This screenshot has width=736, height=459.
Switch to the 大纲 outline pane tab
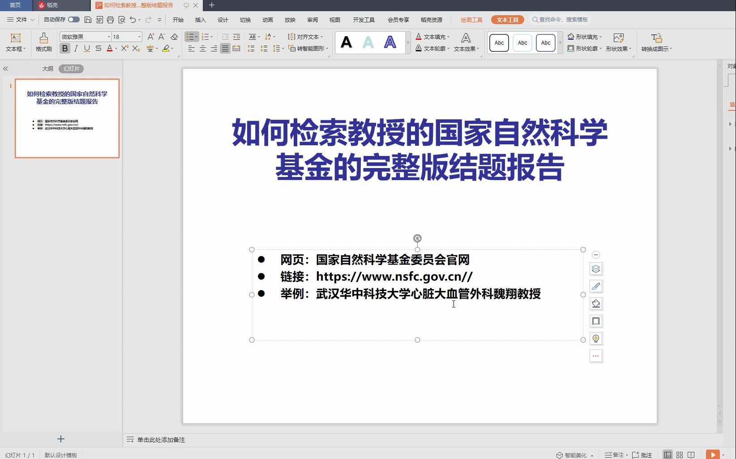pos(47,68)
